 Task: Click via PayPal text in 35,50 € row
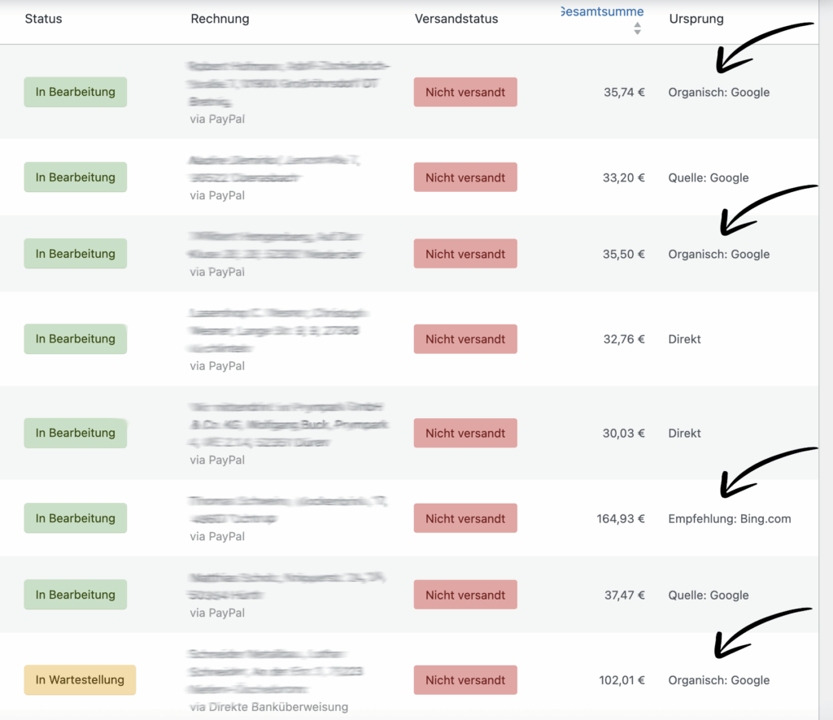pos(217,272)
